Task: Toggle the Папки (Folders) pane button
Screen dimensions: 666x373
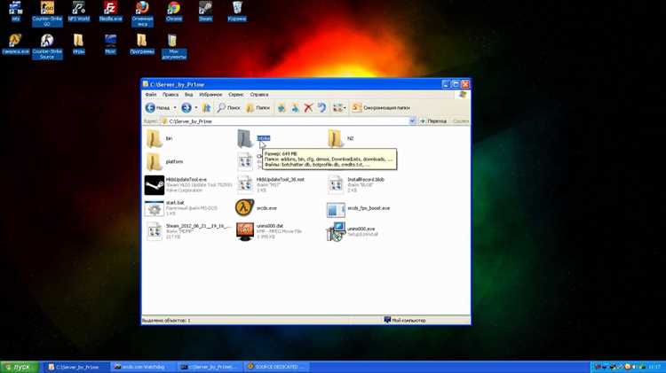Action: pyautogui.click(x=258, y=108)
